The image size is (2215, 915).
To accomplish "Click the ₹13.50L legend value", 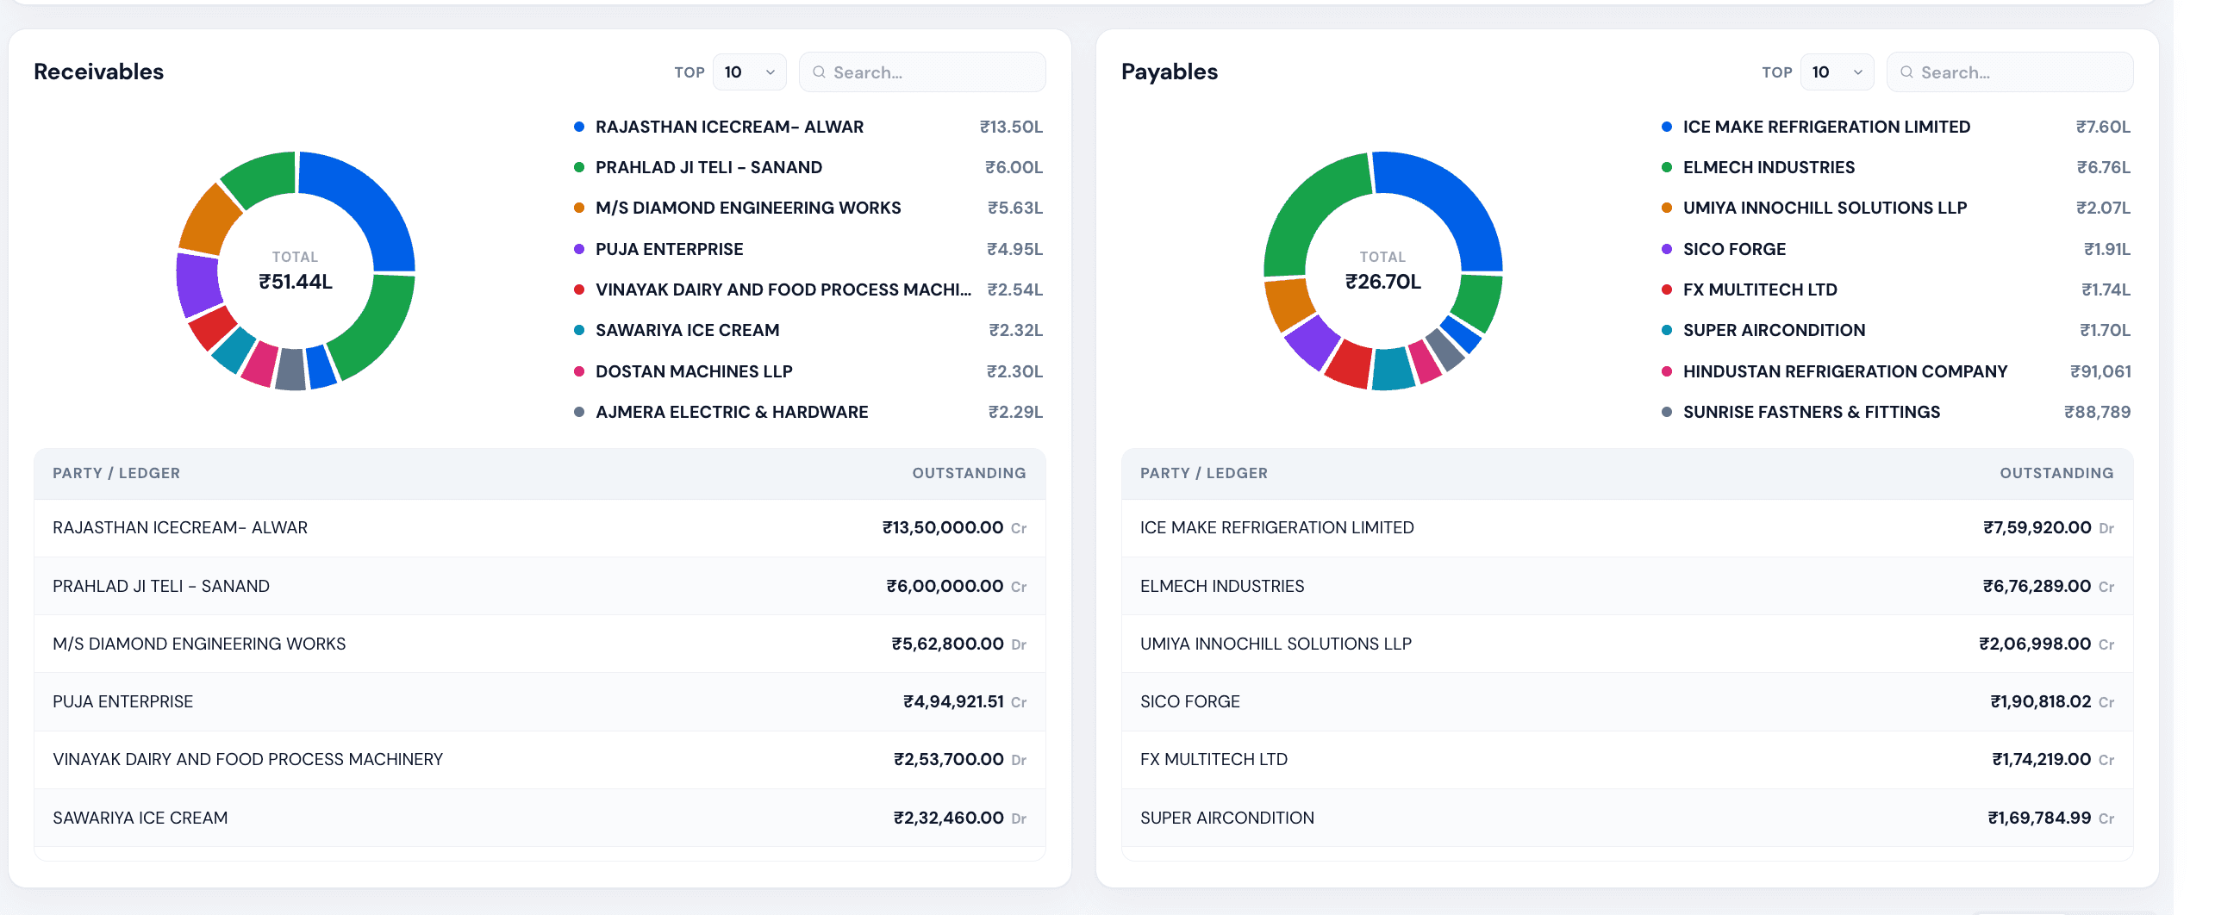I will pos(1011,127).
